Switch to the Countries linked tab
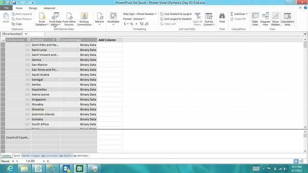This screenshot has width=308, height=173. [x=50, y=156]
